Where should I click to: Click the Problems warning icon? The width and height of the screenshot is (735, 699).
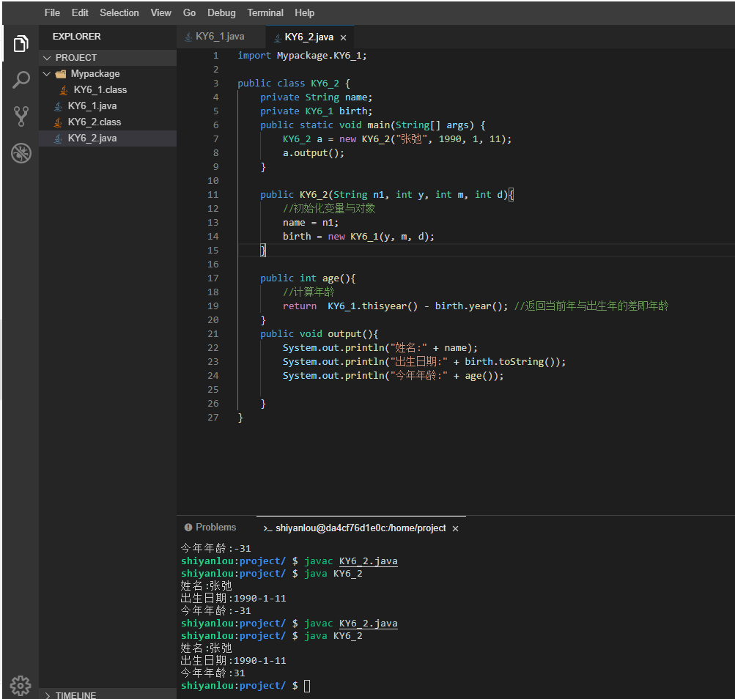pyautogui.click(x=188, y=528)
